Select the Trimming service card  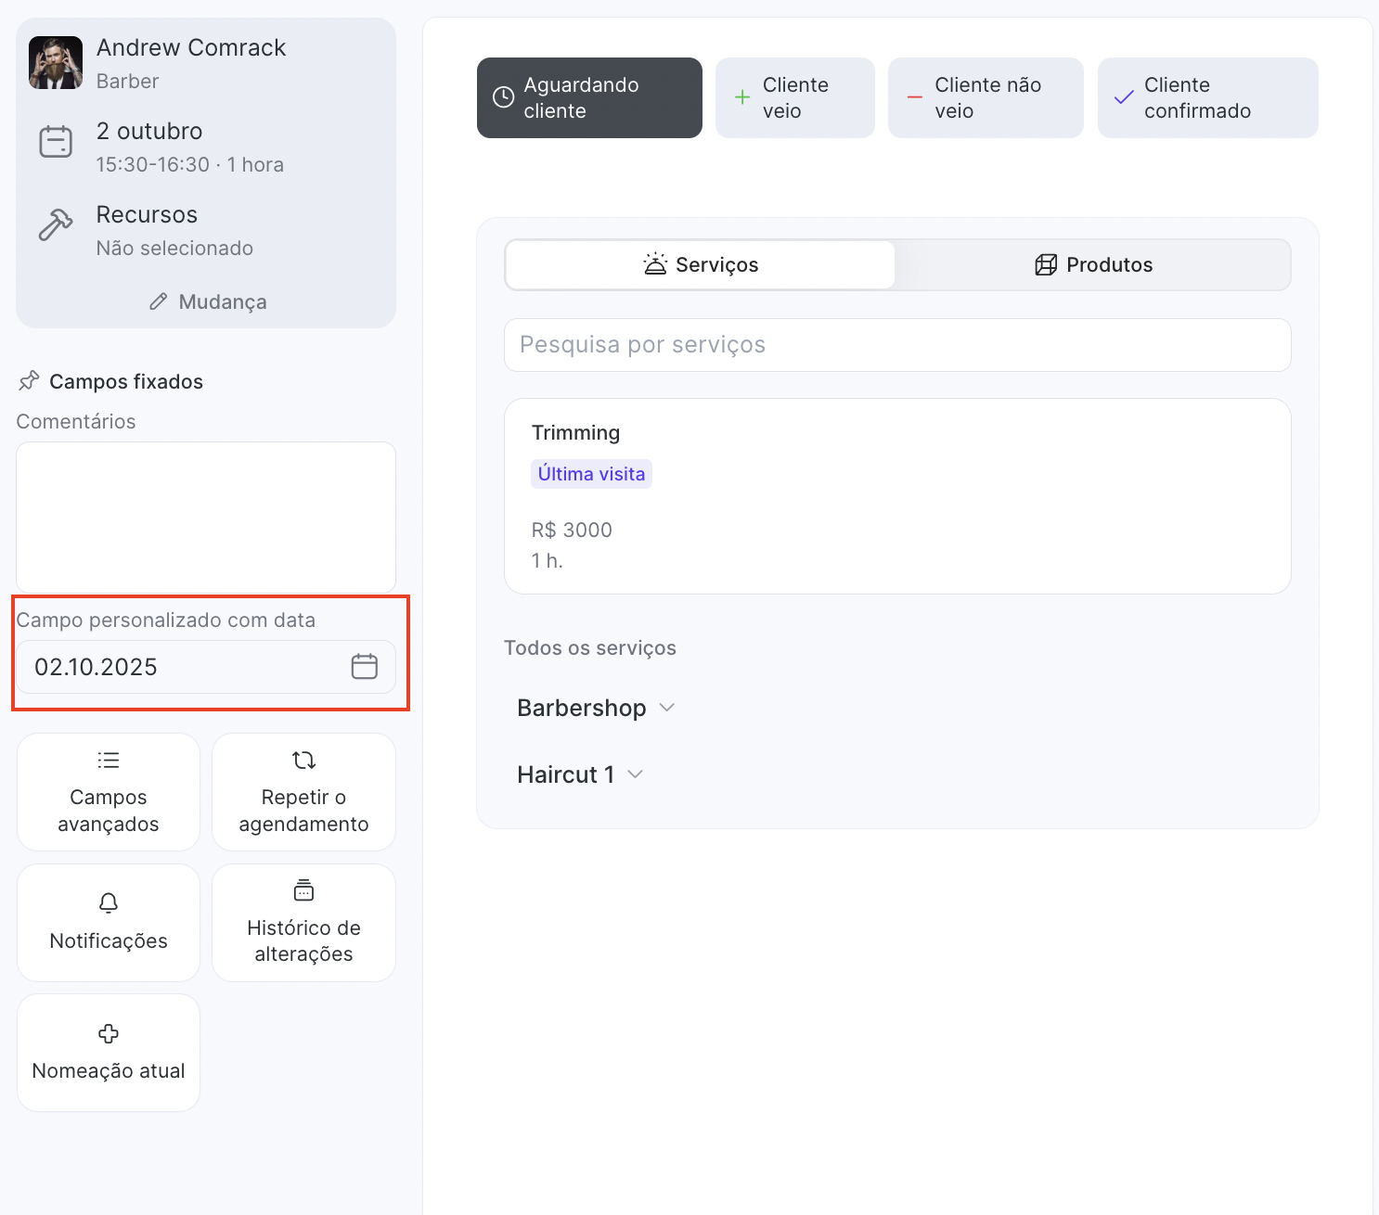coord(896,496)
